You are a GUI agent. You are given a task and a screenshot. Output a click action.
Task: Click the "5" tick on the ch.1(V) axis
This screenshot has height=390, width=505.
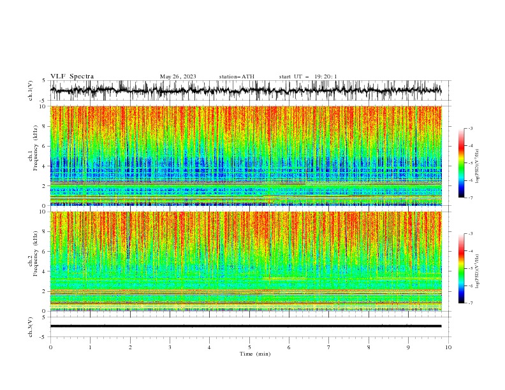pyautogui.click(x=45, y=81)
